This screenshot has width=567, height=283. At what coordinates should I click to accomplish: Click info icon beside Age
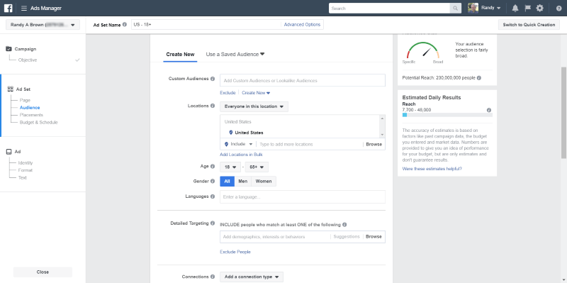pos(213,167)
